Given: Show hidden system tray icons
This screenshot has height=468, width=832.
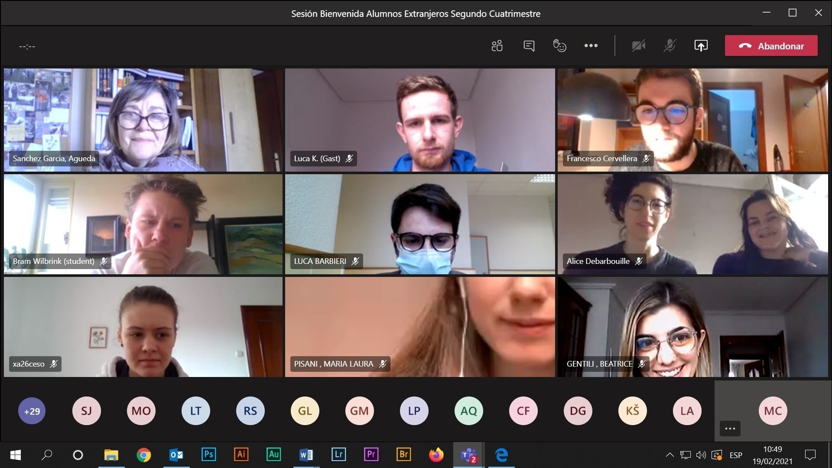Looking at the screenshot, I should [x=669, y=455].
